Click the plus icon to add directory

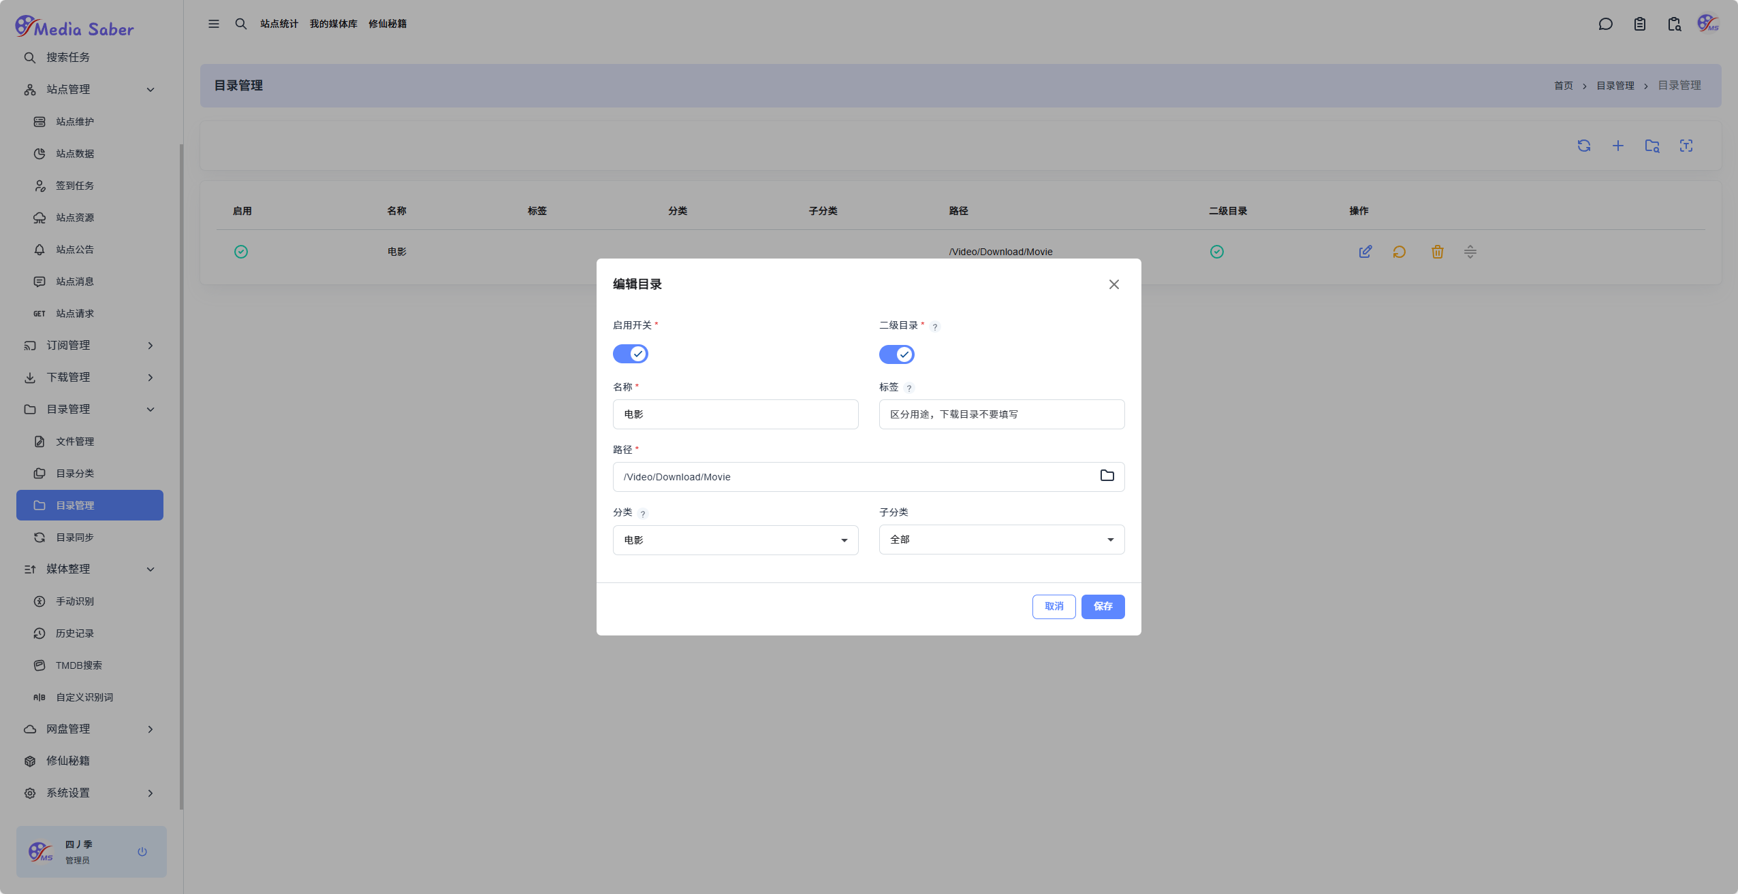pos(1617,146)
